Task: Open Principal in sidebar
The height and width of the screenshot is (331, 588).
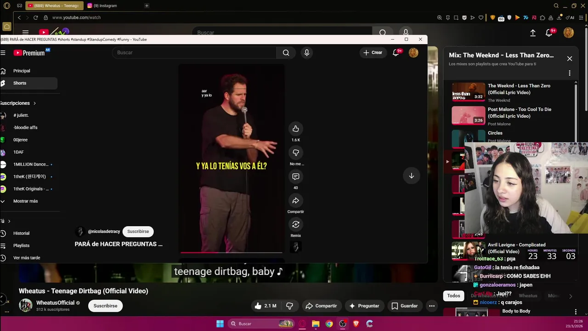Action: (22, 71)
